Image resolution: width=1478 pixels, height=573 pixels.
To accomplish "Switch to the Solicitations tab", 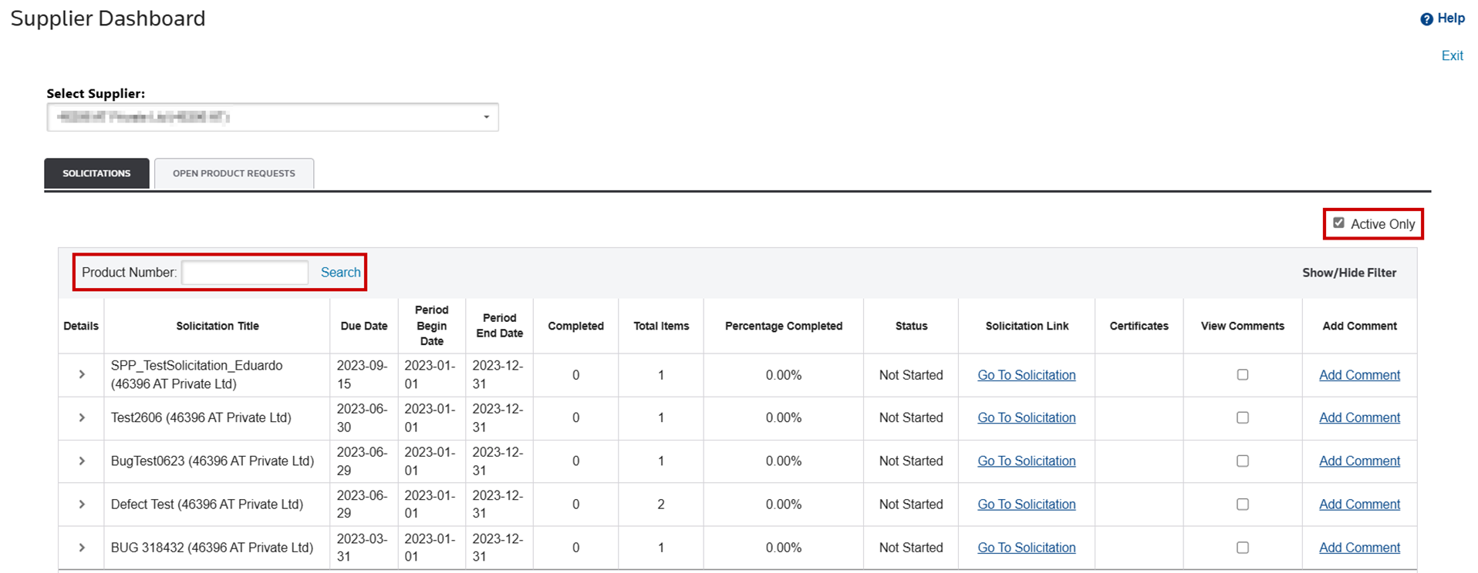I will 96,173.
